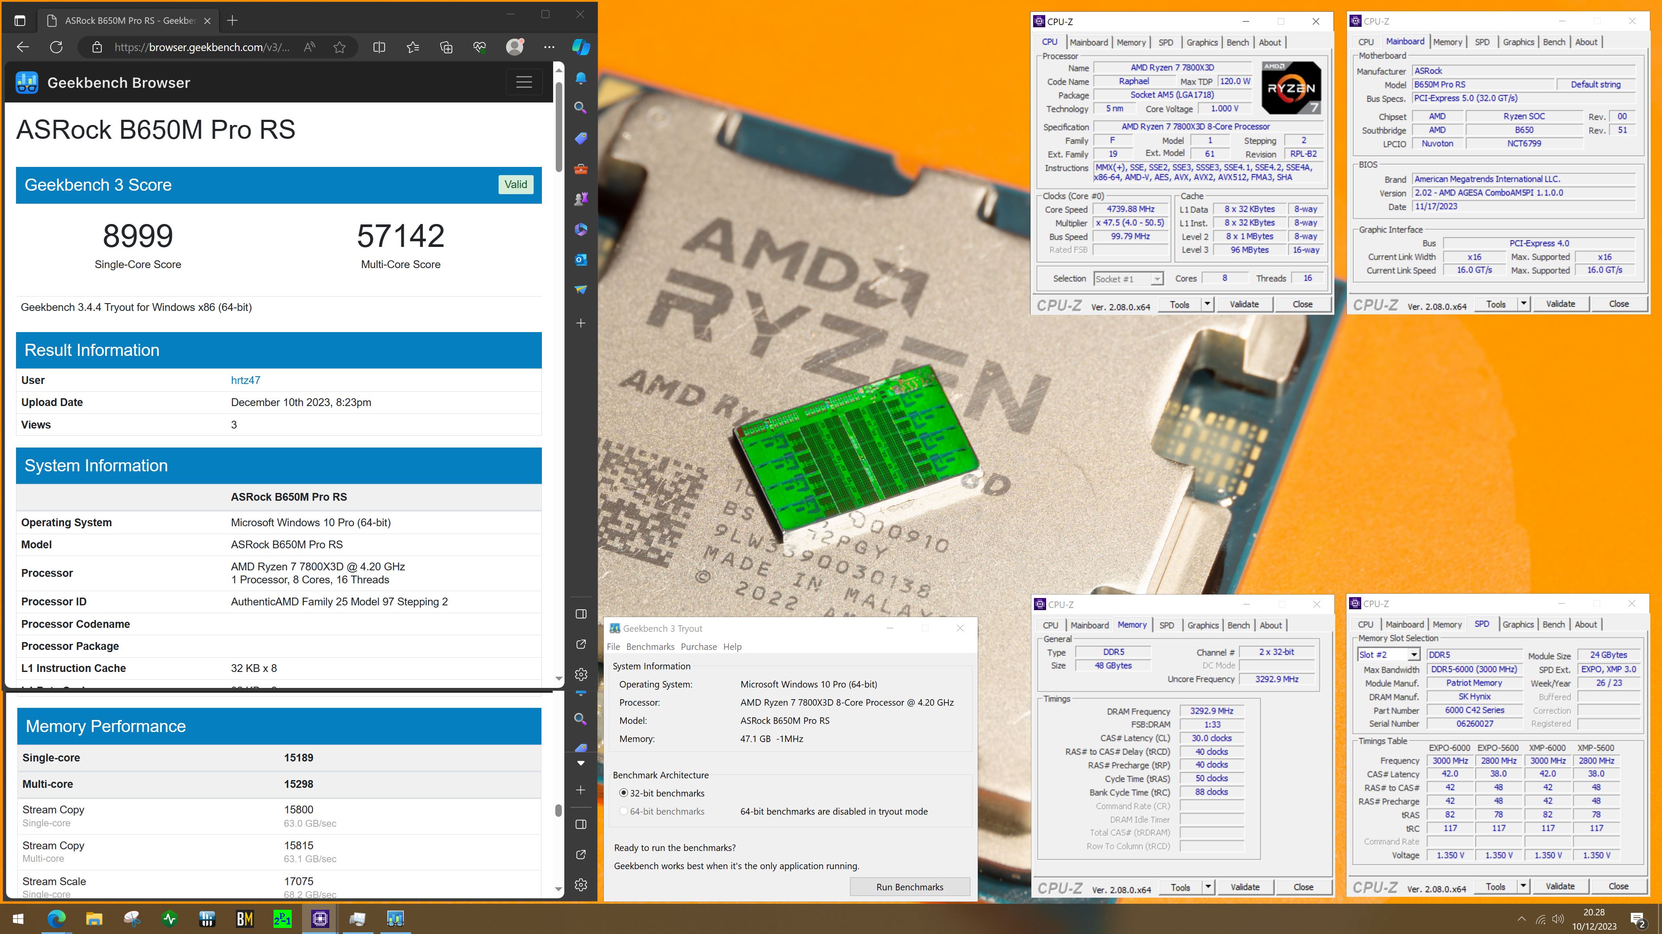Viewport: 1662px width, 934px height.
Task: Switch to the SPD tab in the CPU-Z Memory window
Action: pyautogui.click(x=1166, y=625)
